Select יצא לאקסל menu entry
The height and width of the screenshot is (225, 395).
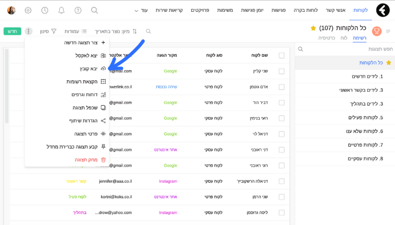(x=86, y=56)
